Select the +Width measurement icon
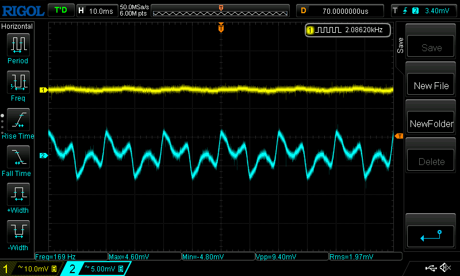 tap(18, 194)
